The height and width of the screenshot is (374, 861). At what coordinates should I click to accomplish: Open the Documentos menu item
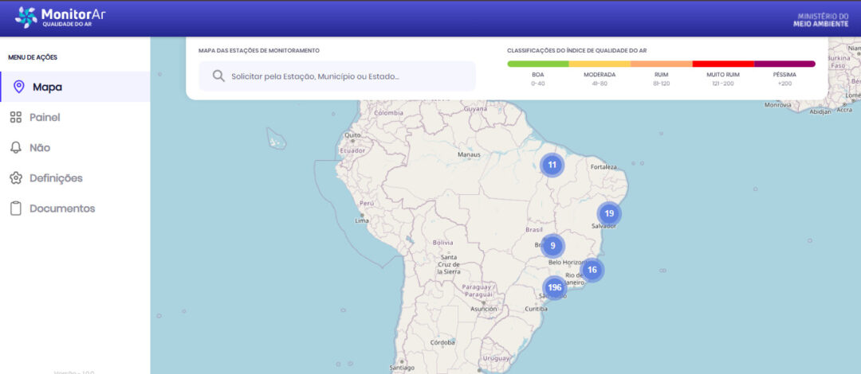point(75,208)
